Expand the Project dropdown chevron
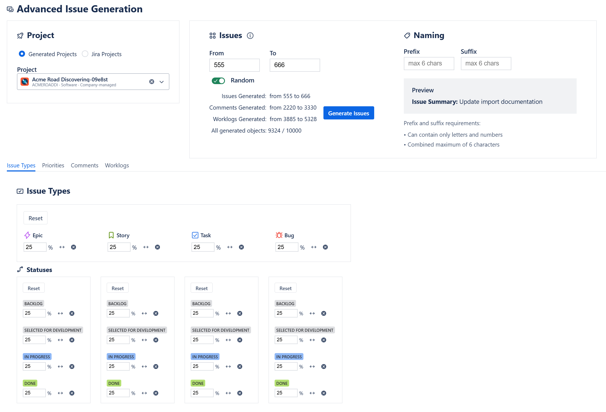The width and height of the screenshot is (606, 412). point(162,82)
